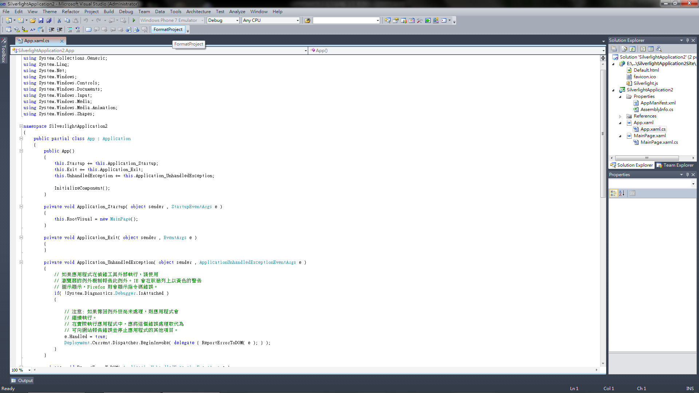Open the Command Window toolbar icon
This screenshot has height=393, width=699.
(444, 20)
